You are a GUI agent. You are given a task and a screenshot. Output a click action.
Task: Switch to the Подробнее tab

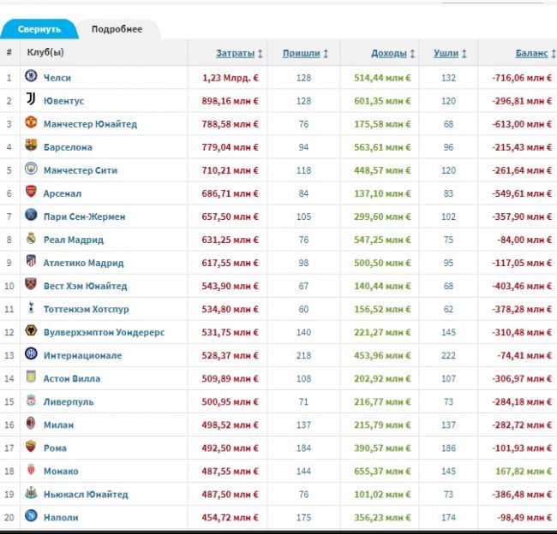point(117,29)
